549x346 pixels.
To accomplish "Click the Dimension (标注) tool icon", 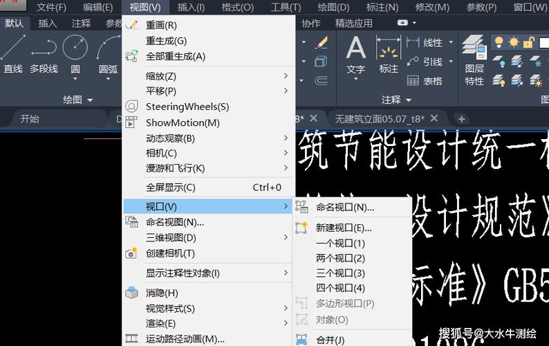I will coord(389,47).
